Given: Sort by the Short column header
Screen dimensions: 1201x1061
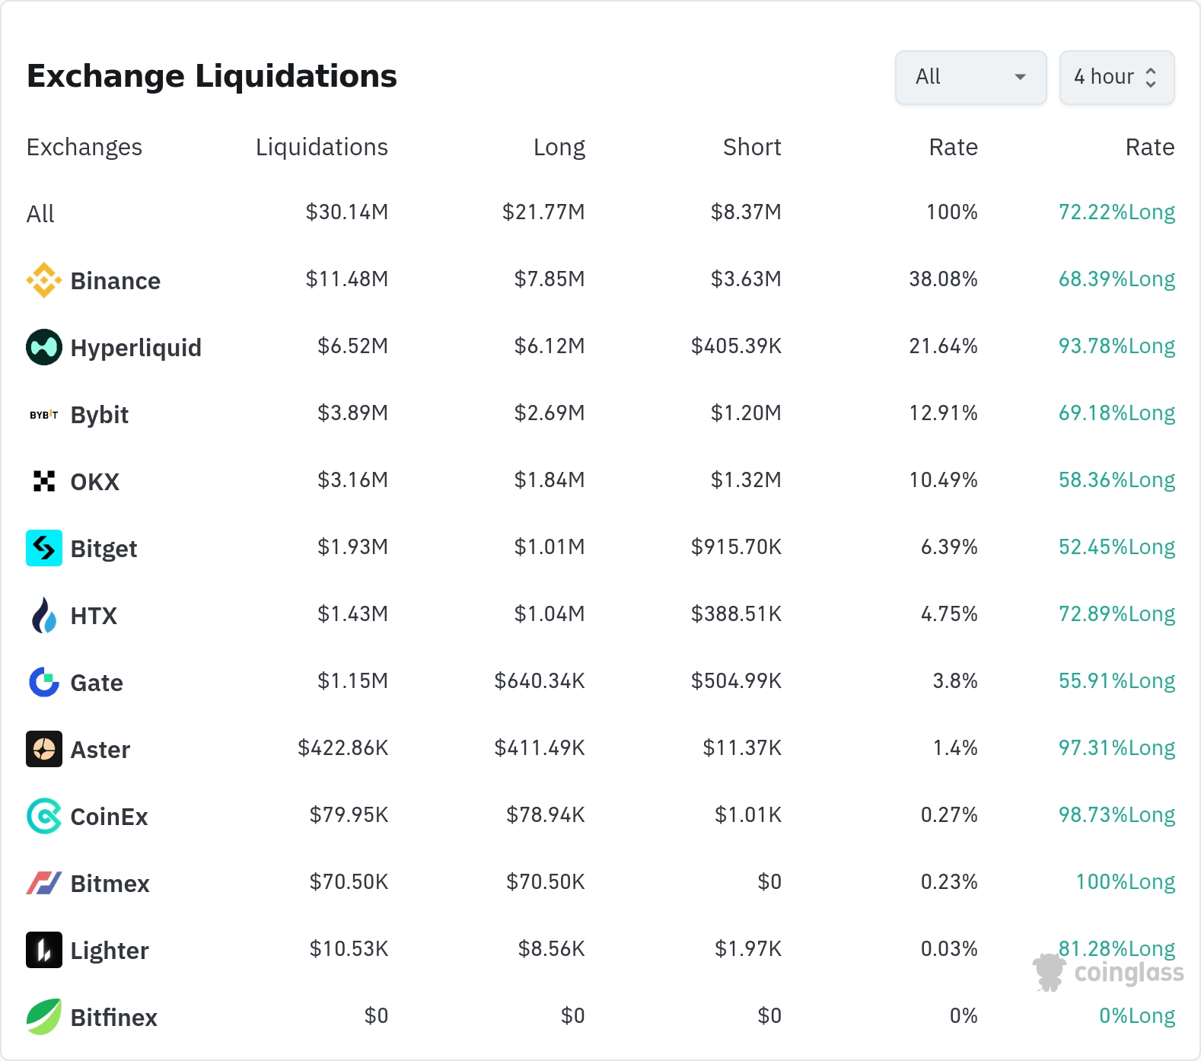Looking at the screenshot, I should (752, 147).
